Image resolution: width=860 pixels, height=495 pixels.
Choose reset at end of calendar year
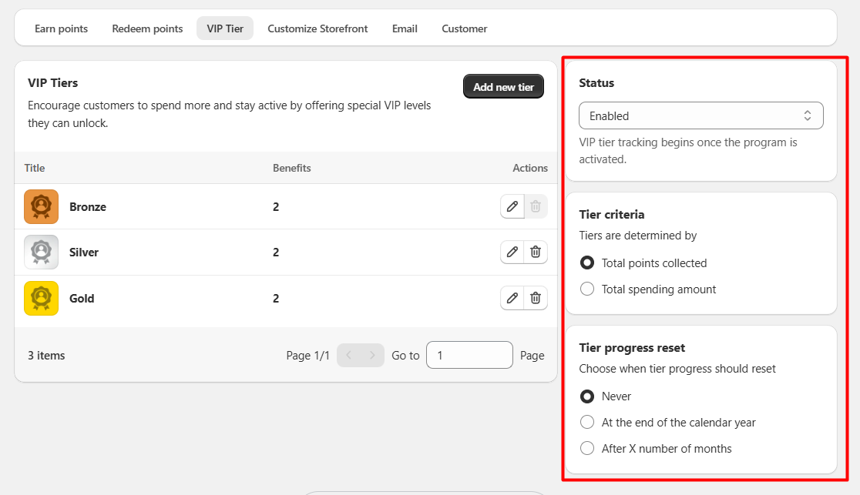pyautogui.click(x=587, y=423)
